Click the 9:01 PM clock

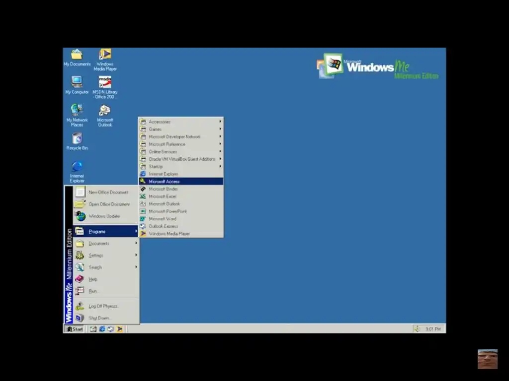[433, 329]
